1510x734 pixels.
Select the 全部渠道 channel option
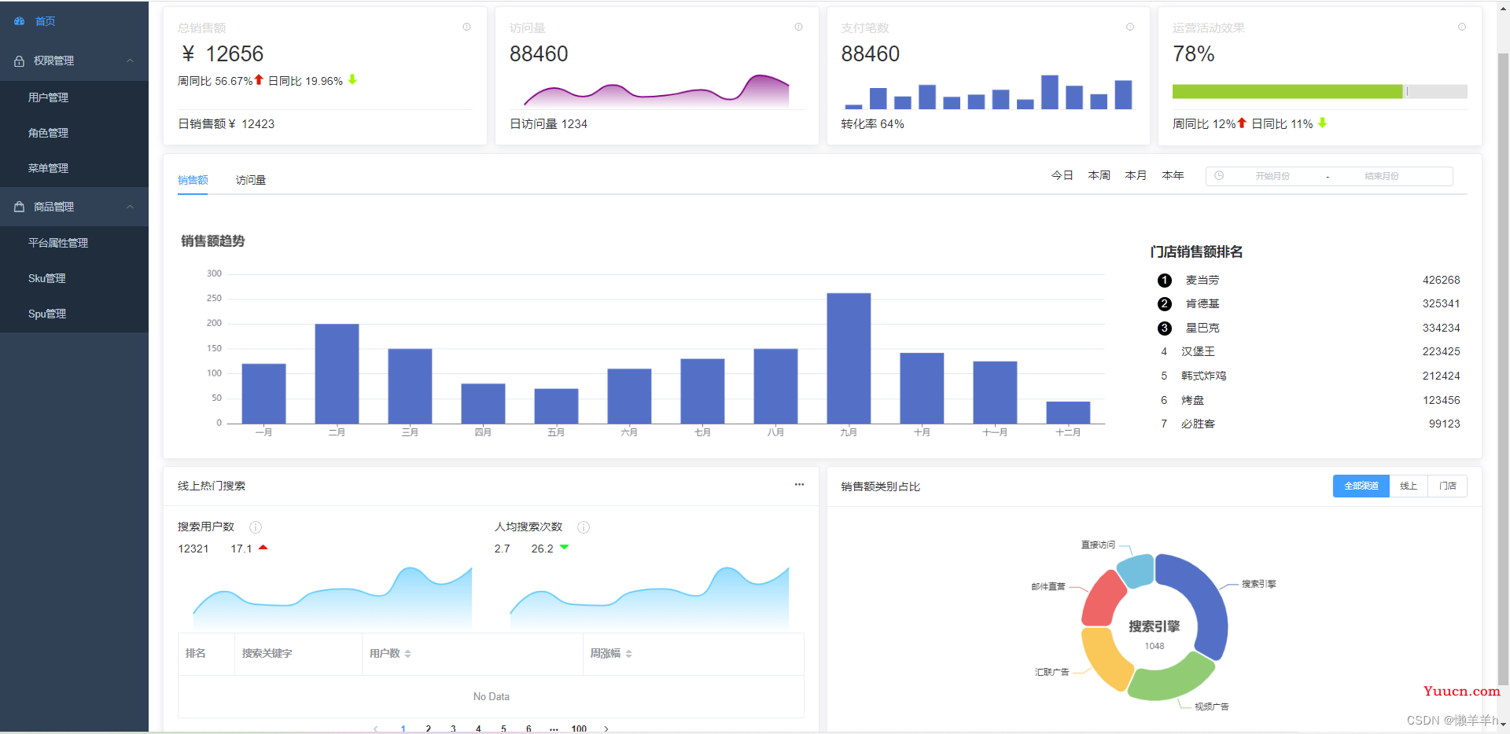pyautogui.click(x=1361, y=486)
